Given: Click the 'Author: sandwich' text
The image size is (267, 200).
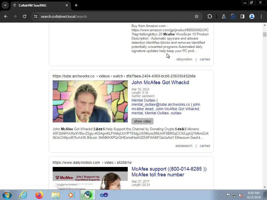Looking at the screenshot, I should (143, 96).
